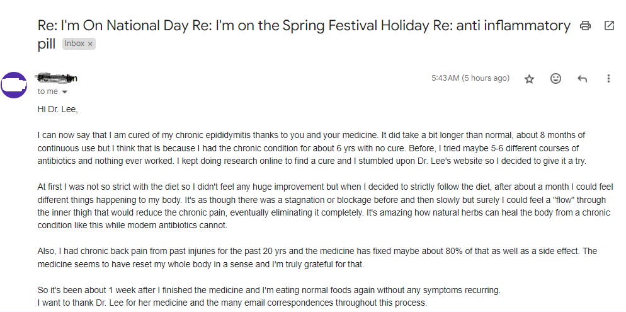This screenshot has height=312, width=626.
Task: Open the three-dot More options menu
Action: pos(608,78)
